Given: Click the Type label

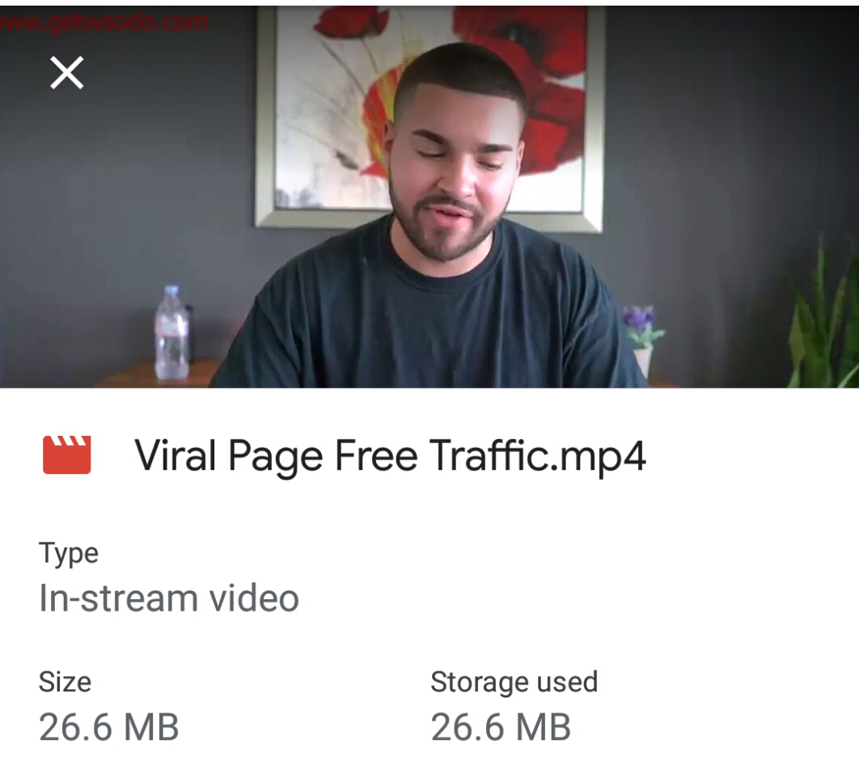Looking at the screenshot, I should tap(69, 553).
